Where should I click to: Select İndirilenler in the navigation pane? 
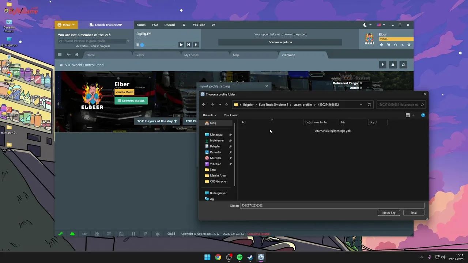click(x=217, y=141)
